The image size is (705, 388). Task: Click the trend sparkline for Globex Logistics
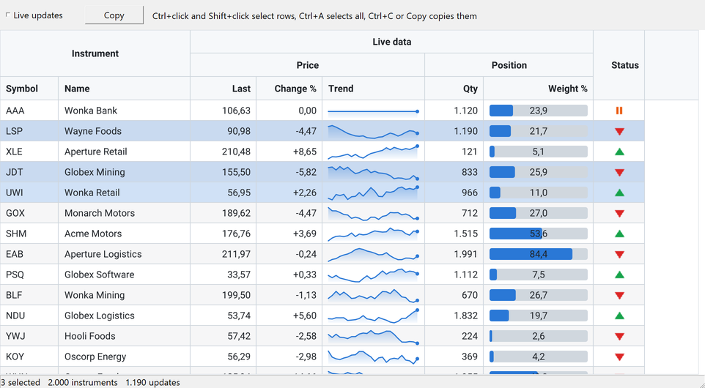(x=373, y=316)
